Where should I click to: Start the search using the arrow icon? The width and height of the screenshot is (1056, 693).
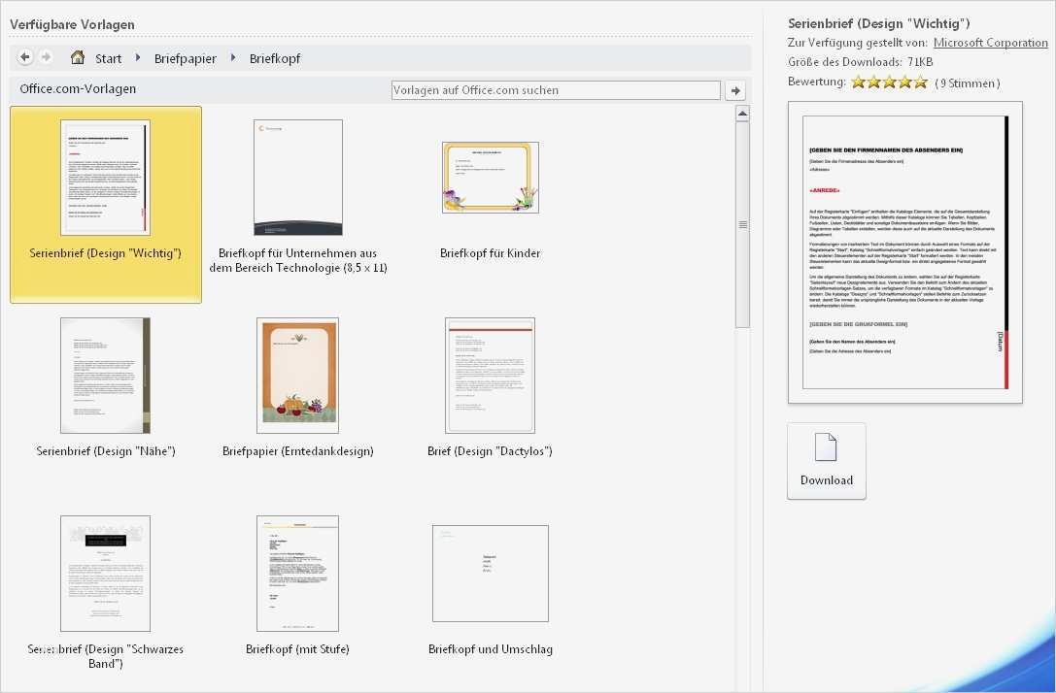click(735, 89)
